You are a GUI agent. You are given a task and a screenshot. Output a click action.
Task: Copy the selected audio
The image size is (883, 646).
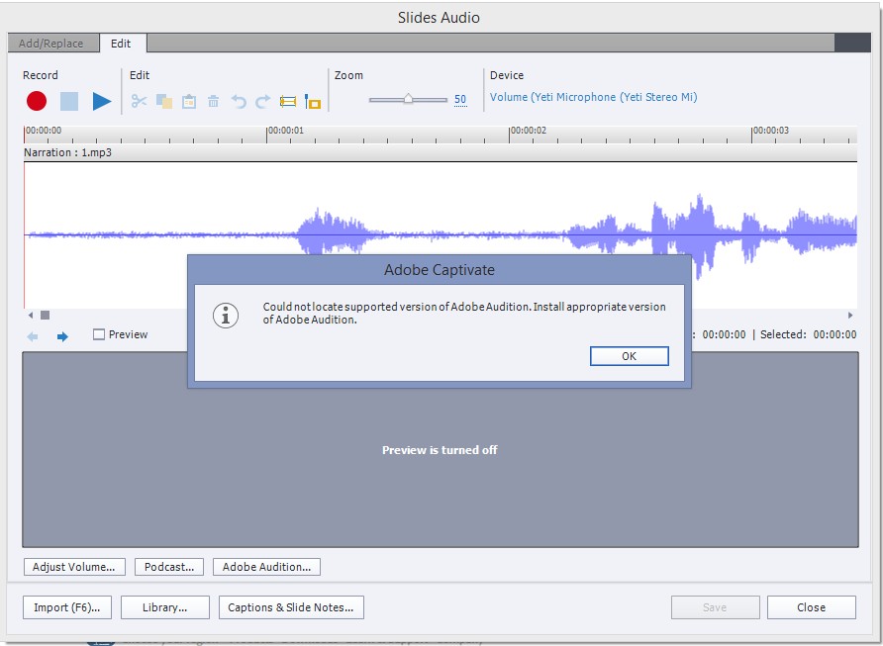pyautogui.click(x=164, y=101)
